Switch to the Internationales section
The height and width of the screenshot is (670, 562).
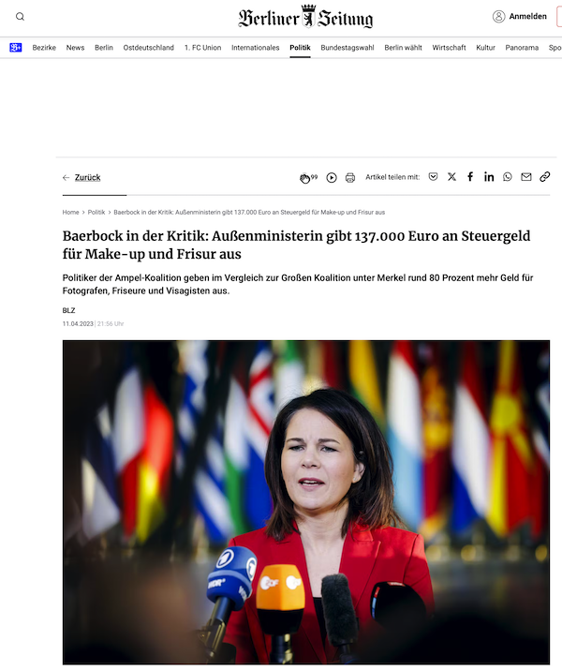[256, 48]
